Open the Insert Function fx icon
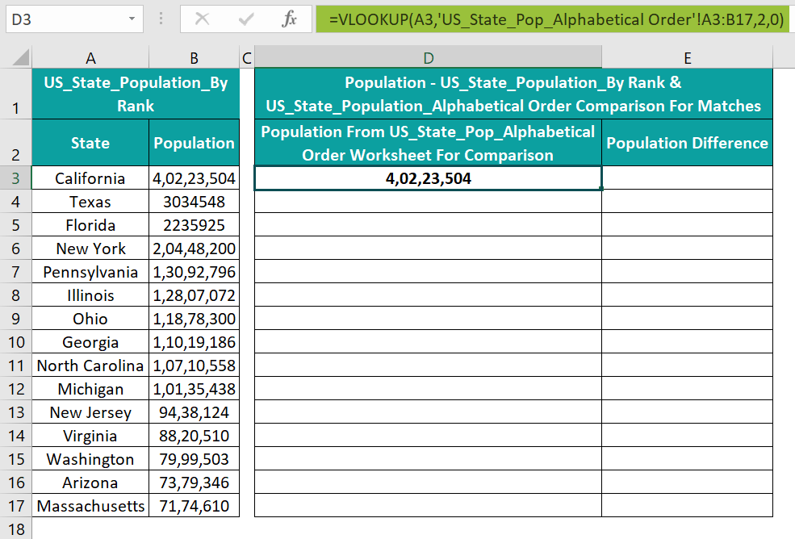Screen dimensions: 795x539 [289, 19]
